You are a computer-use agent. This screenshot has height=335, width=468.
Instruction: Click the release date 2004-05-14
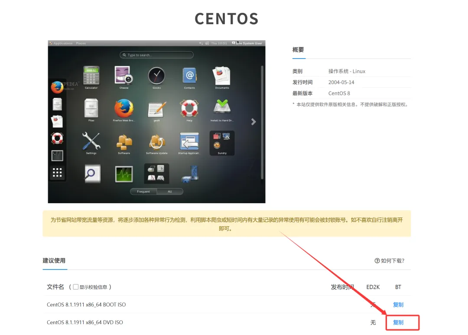click(x=341, y=82)
